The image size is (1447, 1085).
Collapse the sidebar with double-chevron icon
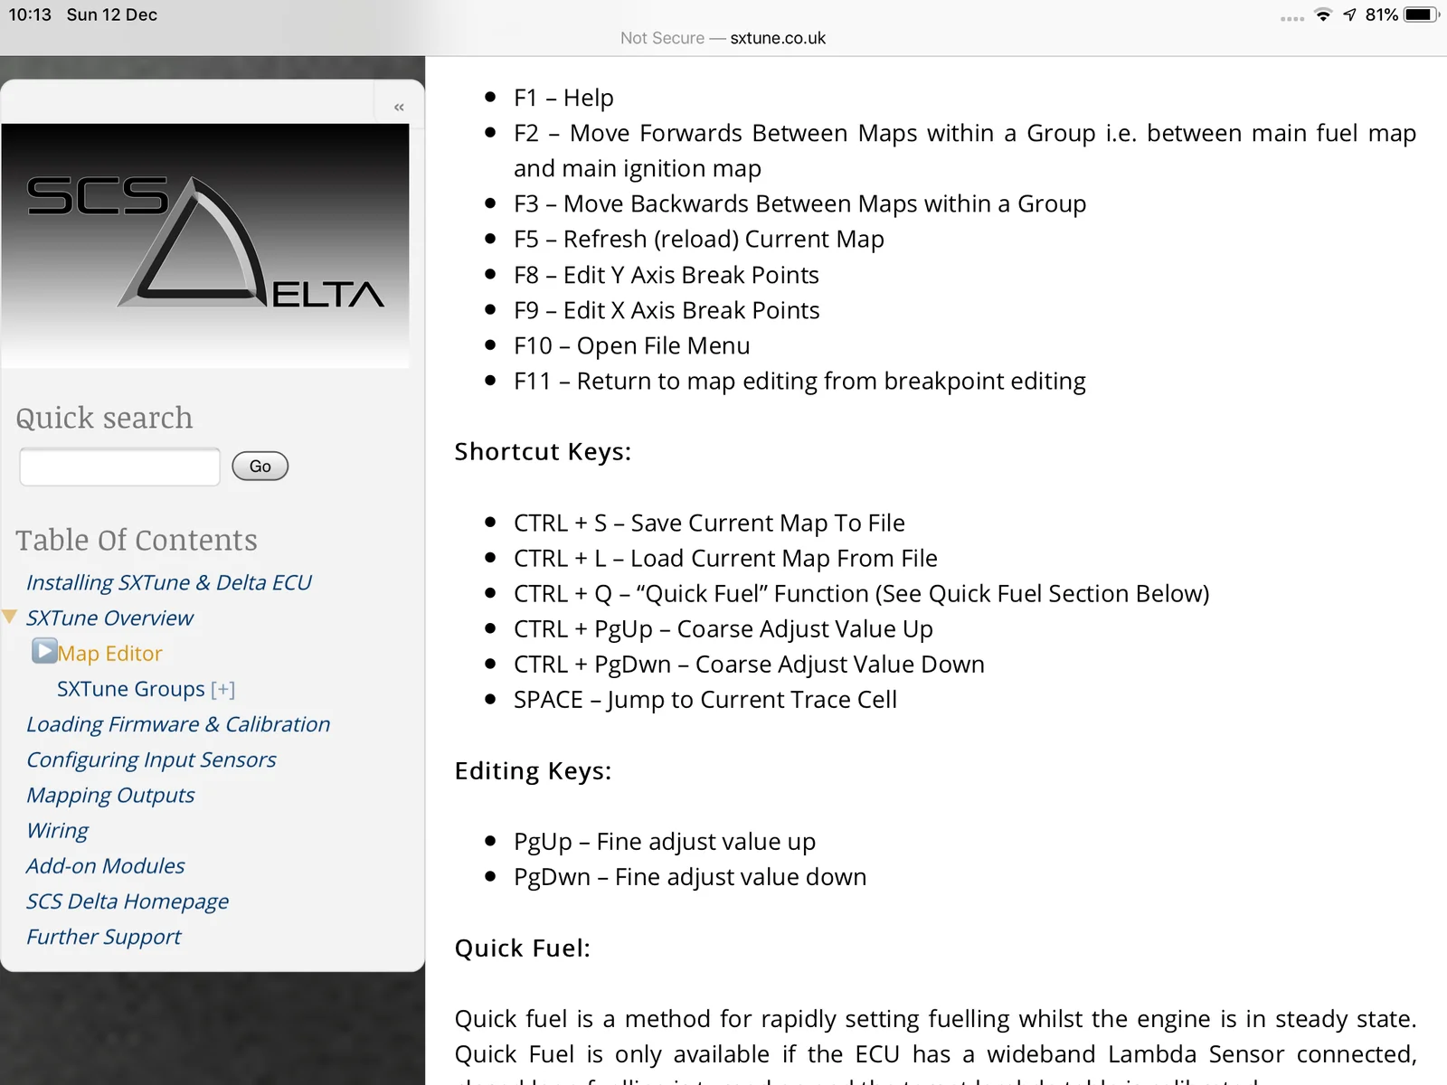tap(399, 107)
